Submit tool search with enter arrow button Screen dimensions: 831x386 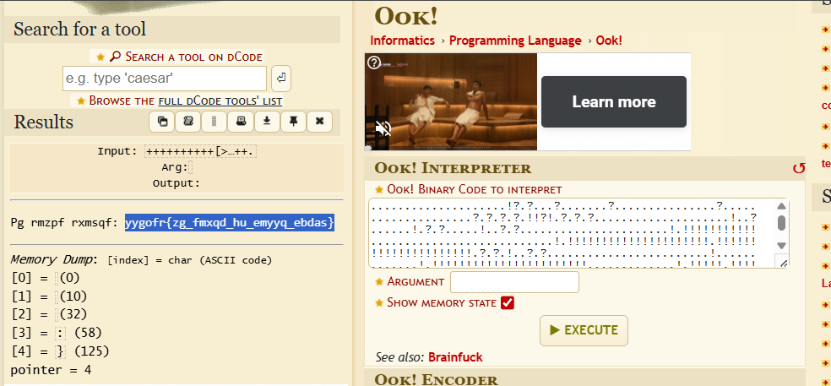(281, 79)
